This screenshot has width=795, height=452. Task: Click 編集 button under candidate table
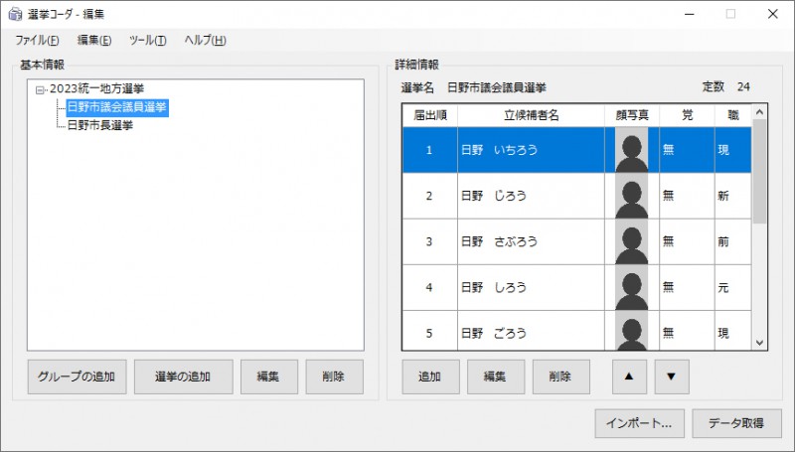[495, 377]
